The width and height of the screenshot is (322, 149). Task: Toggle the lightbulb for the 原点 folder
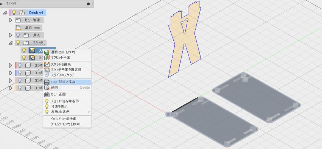point(18,35)
